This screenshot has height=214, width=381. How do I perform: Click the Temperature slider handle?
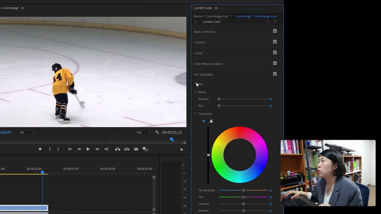click(243, 190)
